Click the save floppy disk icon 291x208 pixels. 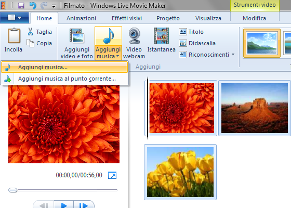(21, 6)
